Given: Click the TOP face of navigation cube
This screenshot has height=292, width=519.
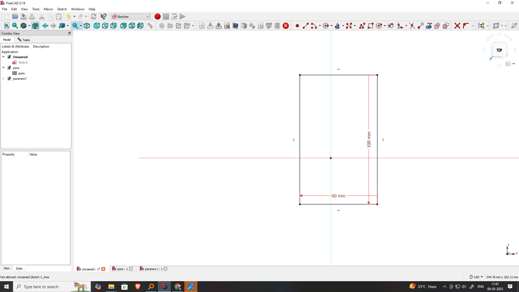Looking at the screenshot, I should pos(499,50).
